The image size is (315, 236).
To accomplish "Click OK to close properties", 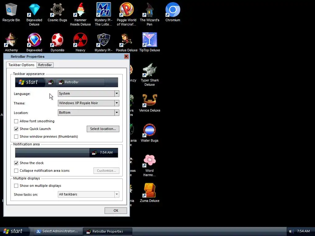I will [116, 210].
